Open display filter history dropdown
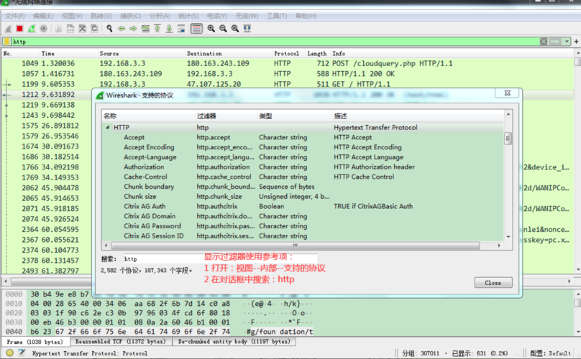 click(567, 42)
